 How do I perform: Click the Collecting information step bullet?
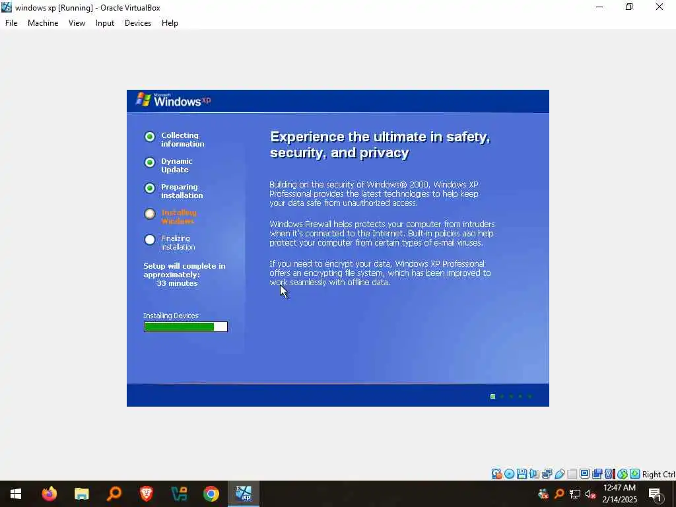coord(150,137)
